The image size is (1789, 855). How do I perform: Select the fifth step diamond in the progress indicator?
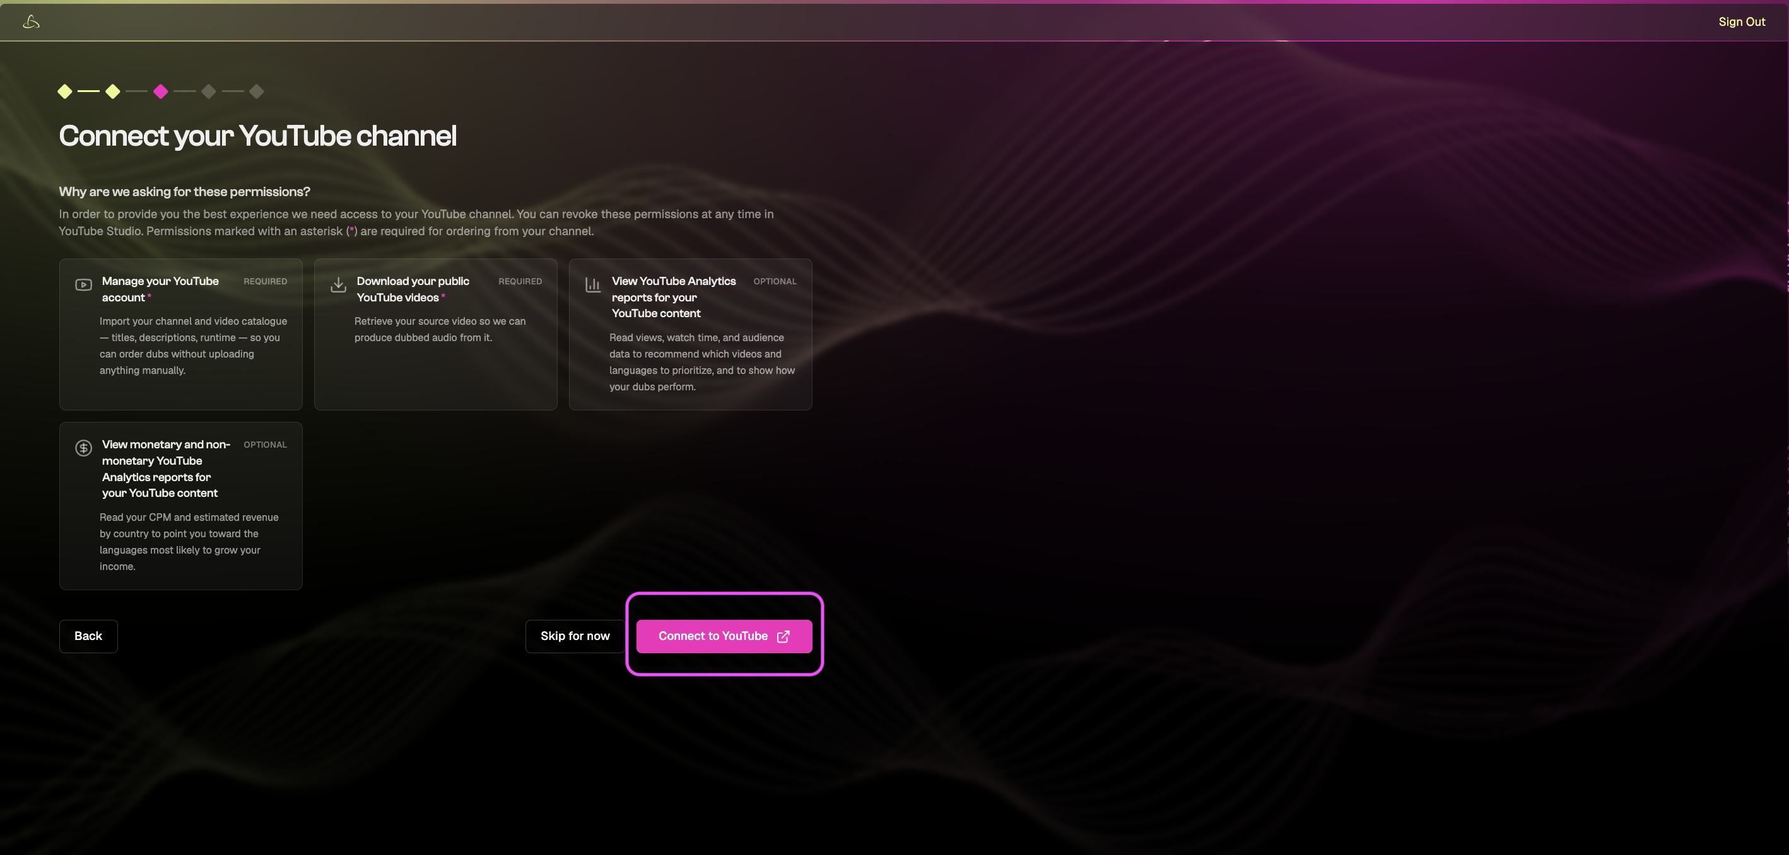point(256,91)
